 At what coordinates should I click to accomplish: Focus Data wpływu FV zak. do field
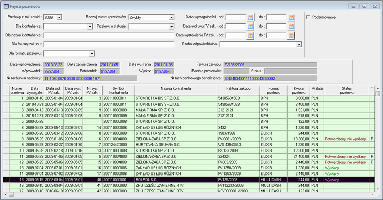(276, 26)
